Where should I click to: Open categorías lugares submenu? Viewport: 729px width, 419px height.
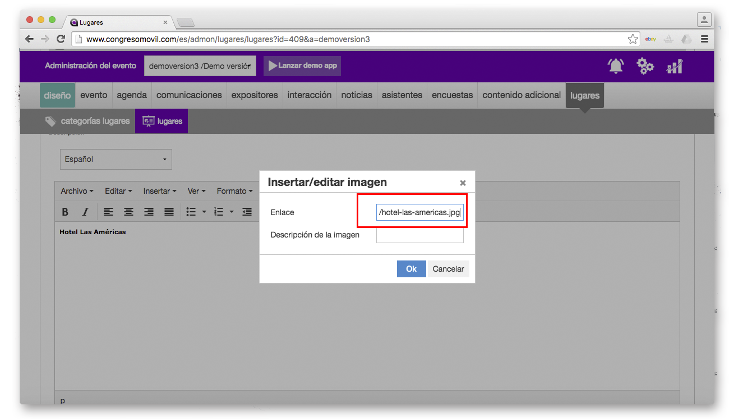(87, 121)
